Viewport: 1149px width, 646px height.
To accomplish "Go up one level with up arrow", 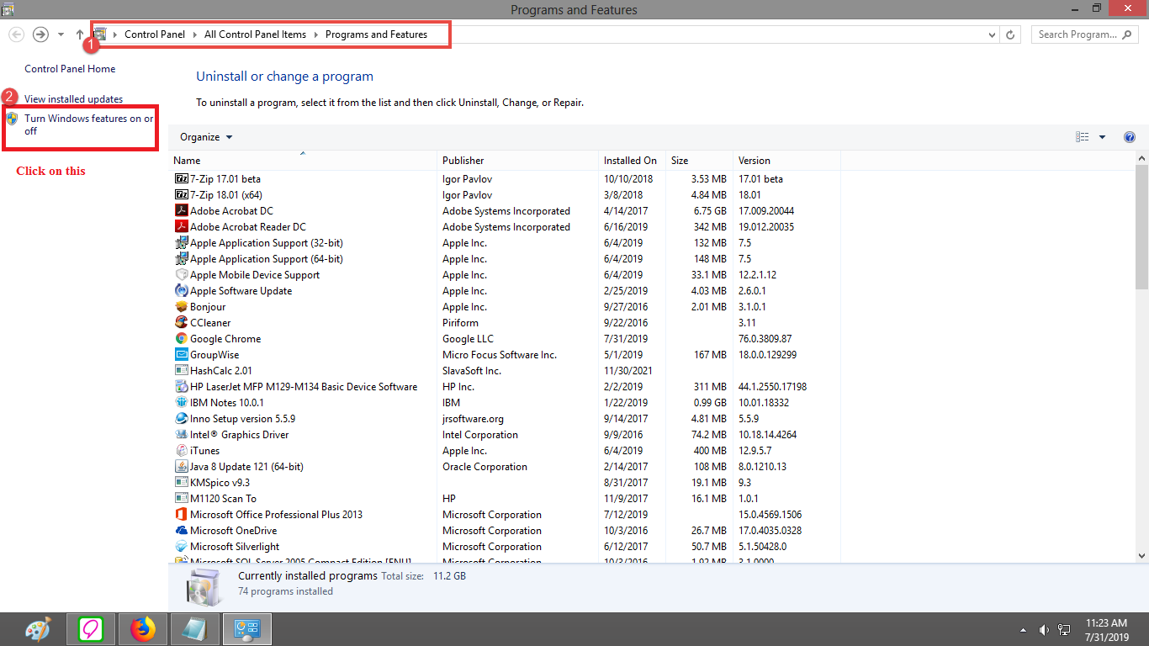I will pos(80,34).
